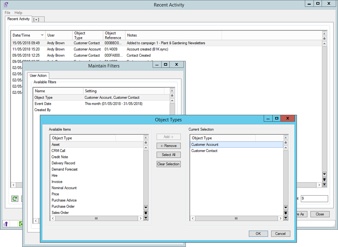Select CRM Call in Available Items
Screen dimensions: 338x247
tap(97, 151)
